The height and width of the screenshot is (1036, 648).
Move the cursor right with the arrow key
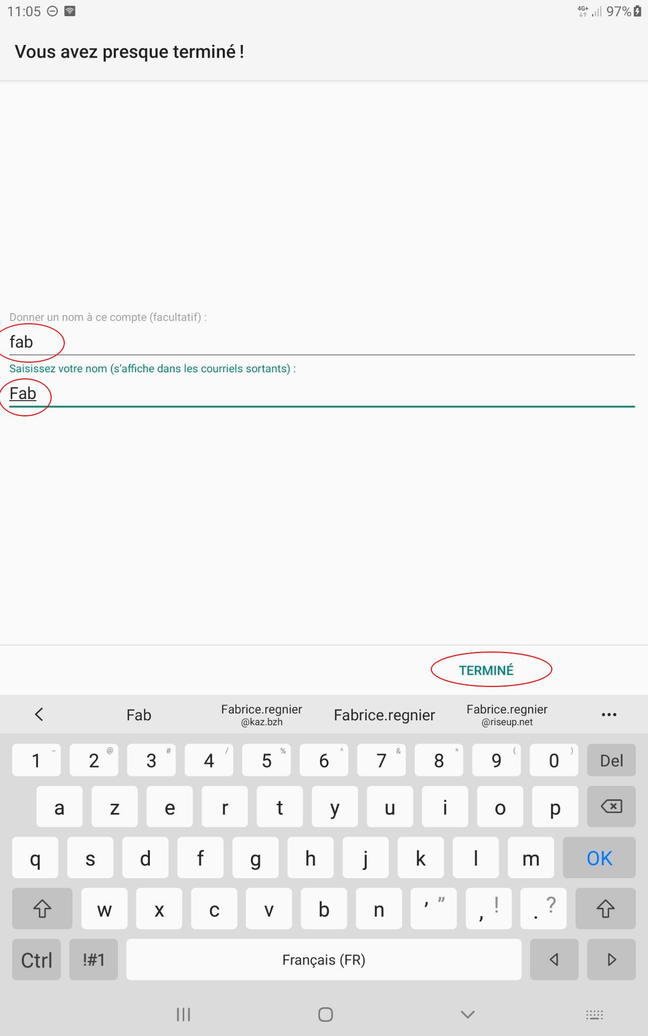point(611,960)
